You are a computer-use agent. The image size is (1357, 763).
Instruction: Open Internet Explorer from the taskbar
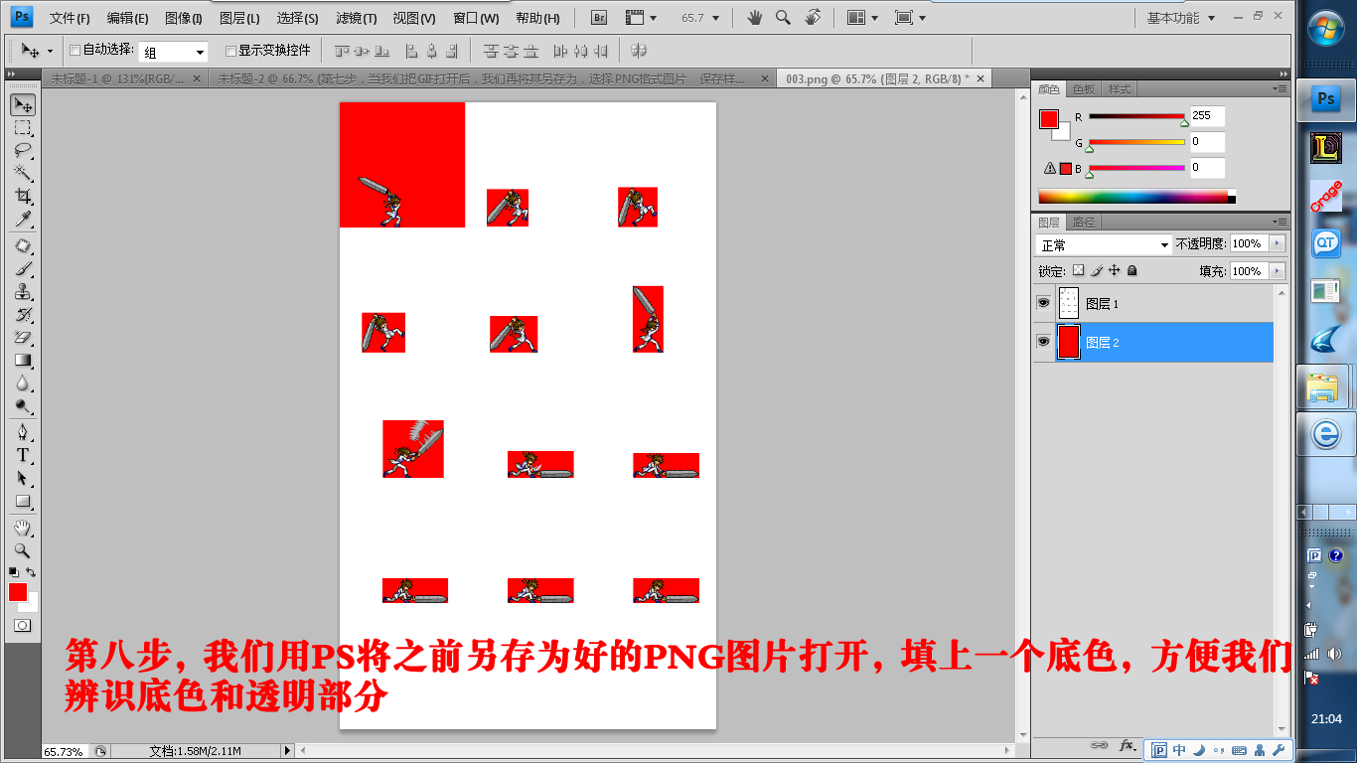click(x=1325, y=434)
